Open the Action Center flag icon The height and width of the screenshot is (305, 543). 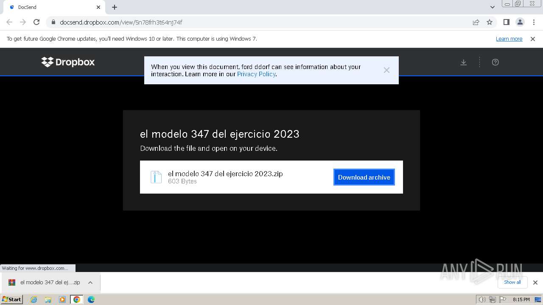coord(503,299)
